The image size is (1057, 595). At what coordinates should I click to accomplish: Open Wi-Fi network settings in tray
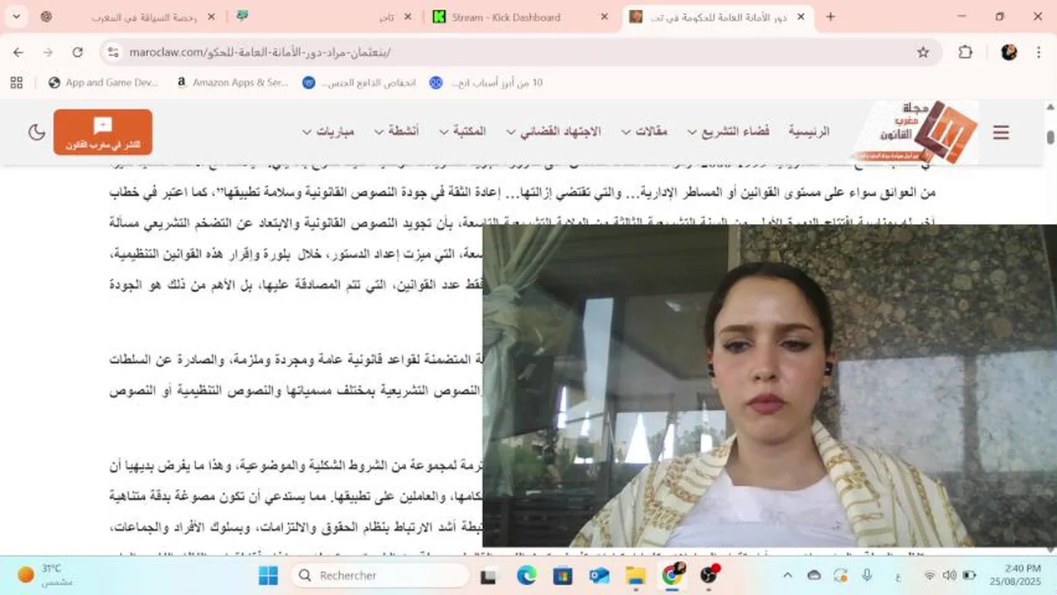(x=930, y=575)
